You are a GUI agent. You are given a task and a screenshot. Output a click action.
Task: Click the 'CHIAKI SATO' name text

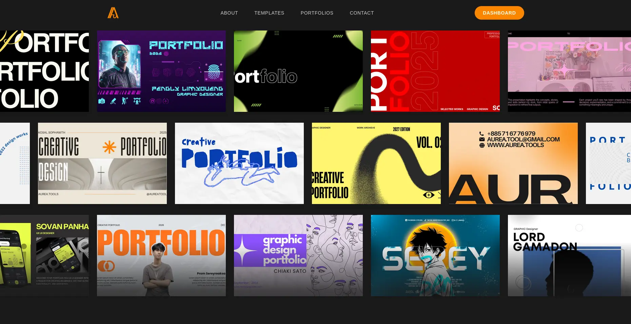290,271
